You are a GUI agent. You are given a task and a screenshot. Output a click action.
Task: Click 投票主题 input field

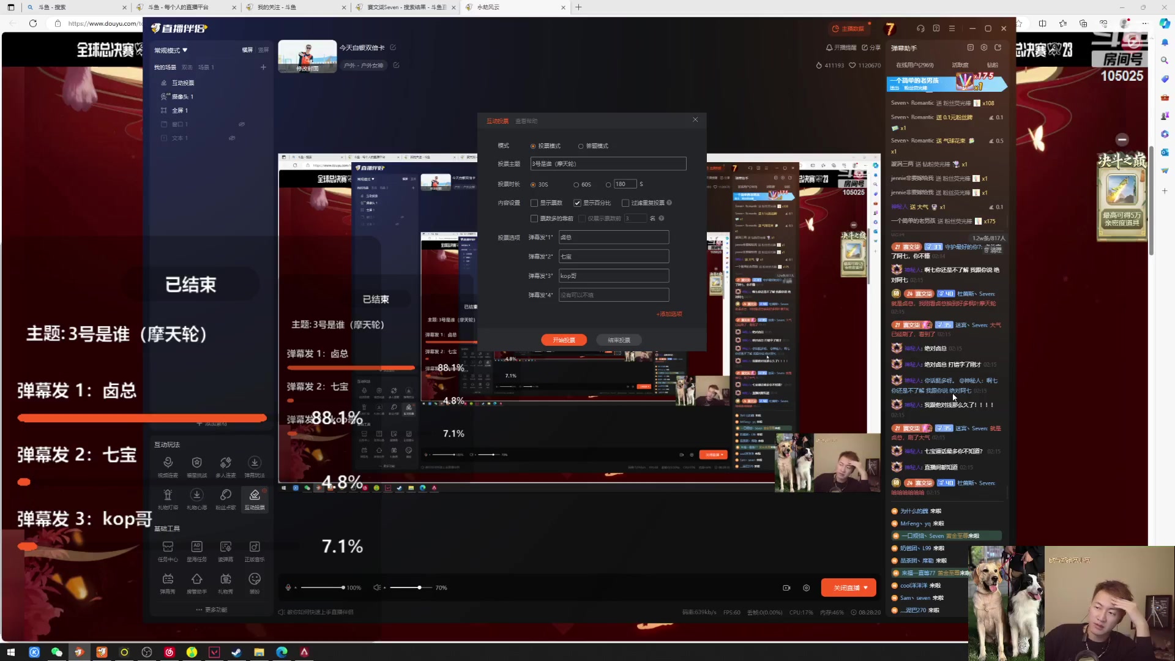click(x=608, y=164)
